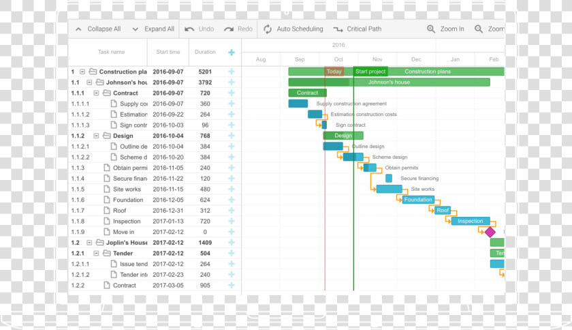Screen dimensions: 572x330
Task: Click the Start project marker label
Action: 370,72
